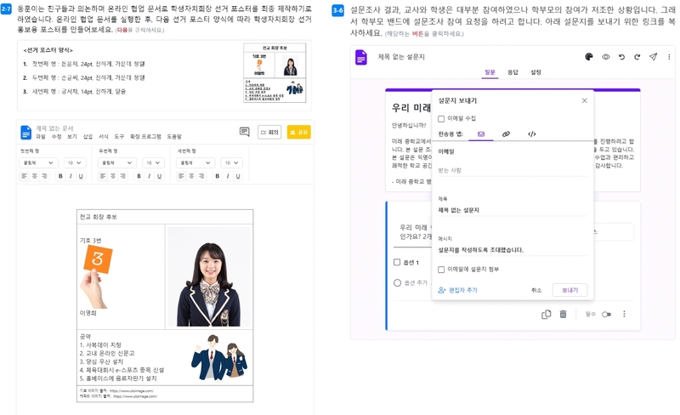The image size is (680, 415).
Task: Check the 이메일 수집 checkbox
Action: point(441,118)
